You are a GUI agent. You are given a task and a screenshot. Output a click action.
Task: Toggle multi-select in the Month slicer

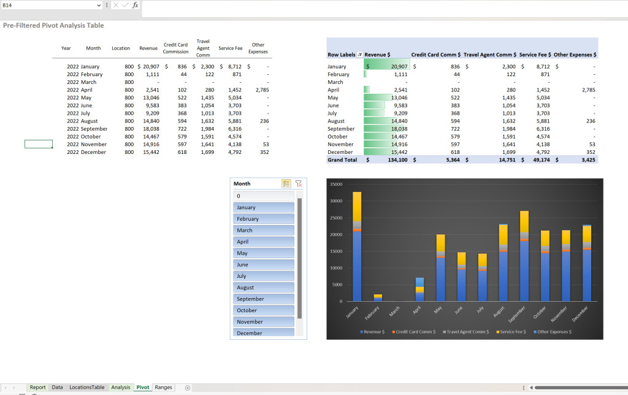[x=286, y=183]
